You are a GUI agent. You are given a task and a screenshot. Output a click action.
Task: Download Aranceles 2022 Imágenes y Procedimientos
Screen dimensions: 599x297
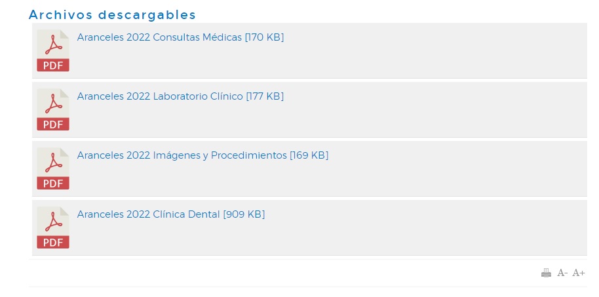tap(203, 155)
